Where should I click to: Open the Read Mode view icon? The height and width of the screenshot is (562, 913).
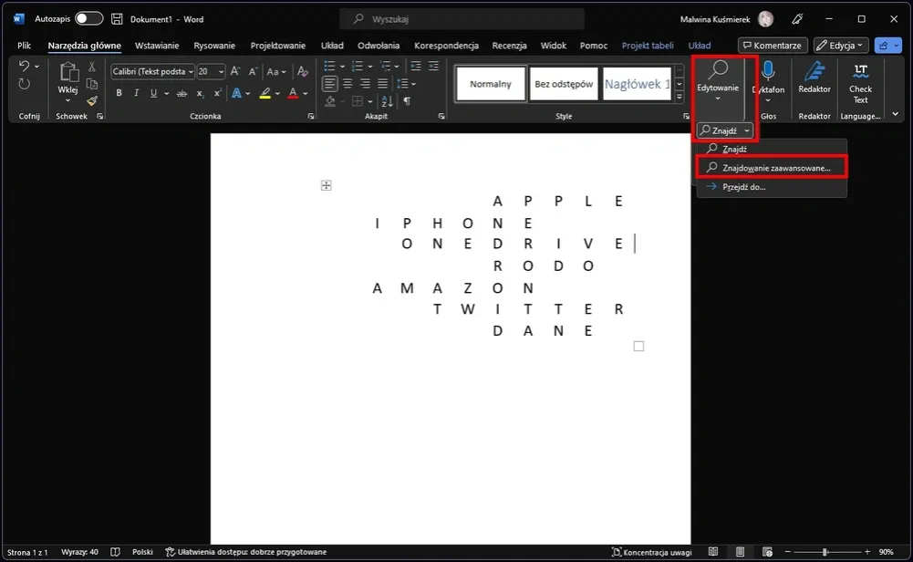(712, 552)
